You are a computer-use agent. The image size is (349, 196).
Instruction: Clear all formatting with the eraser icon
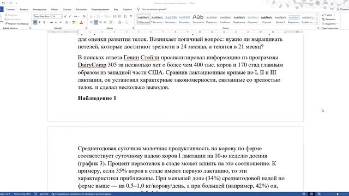pyautogui.click(x=84, y=16)
